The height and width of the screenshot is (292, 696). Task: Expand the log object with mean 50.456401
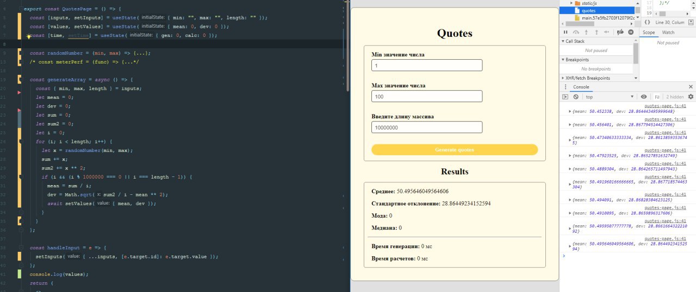click(570, 125)
